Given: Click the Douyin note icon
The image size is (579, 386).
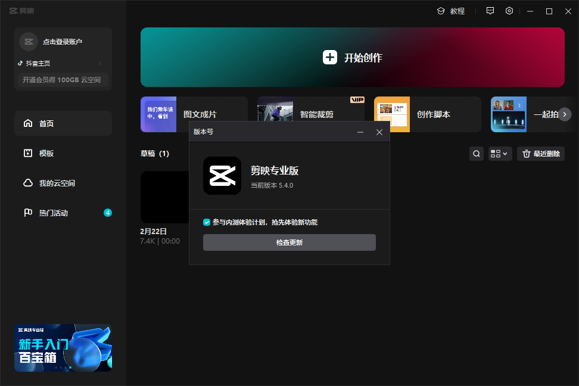Looking at the screenshot, I should pyautogui.click(x=20, y=63).
